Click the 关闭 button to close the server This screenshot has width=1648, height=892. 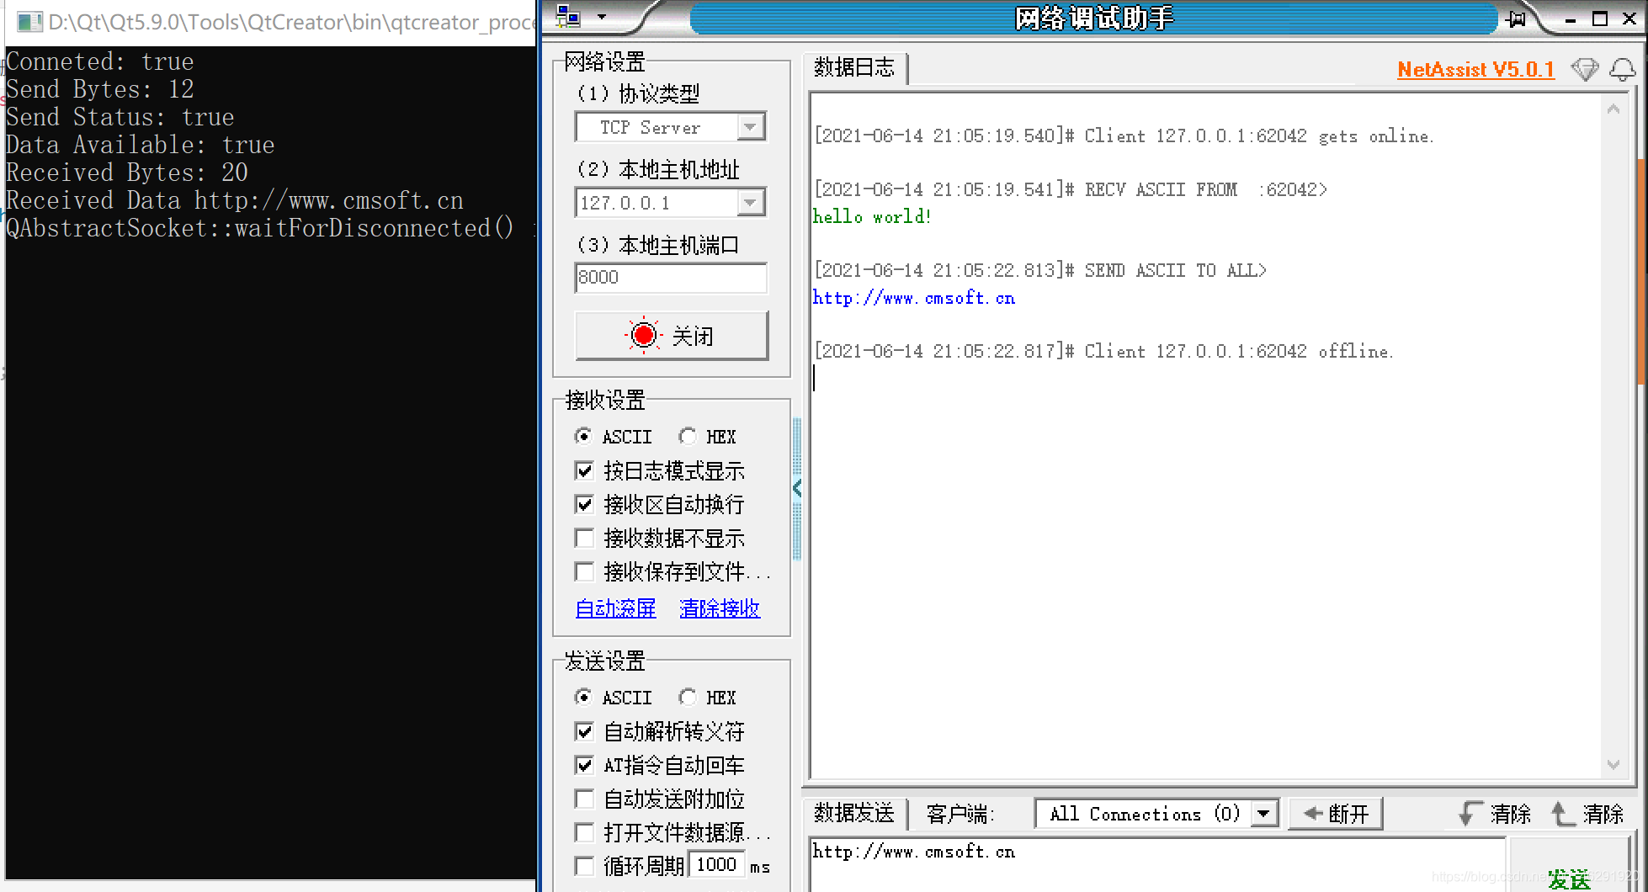coord(671,336)
